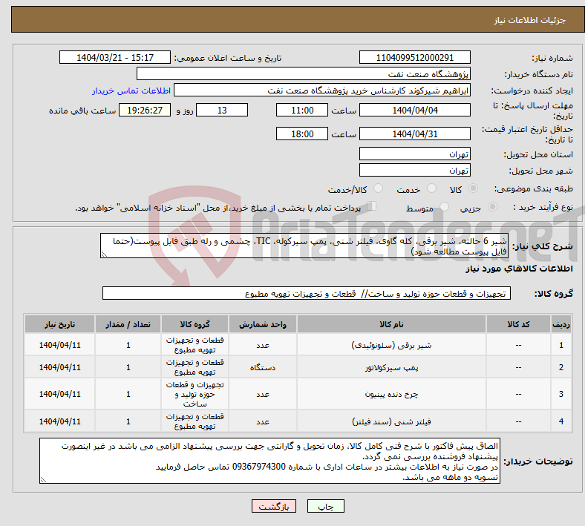Screen dimensions: 585x526
Task: Click the public announcement date field
Action: [115, 57]
